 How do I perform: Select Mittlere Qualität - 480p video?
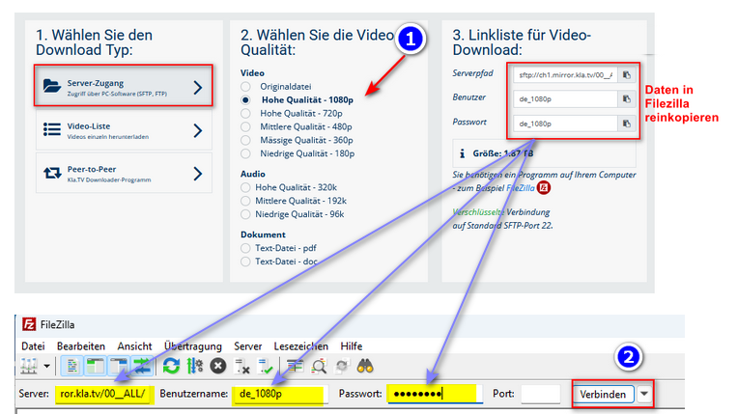pos(245,126)
